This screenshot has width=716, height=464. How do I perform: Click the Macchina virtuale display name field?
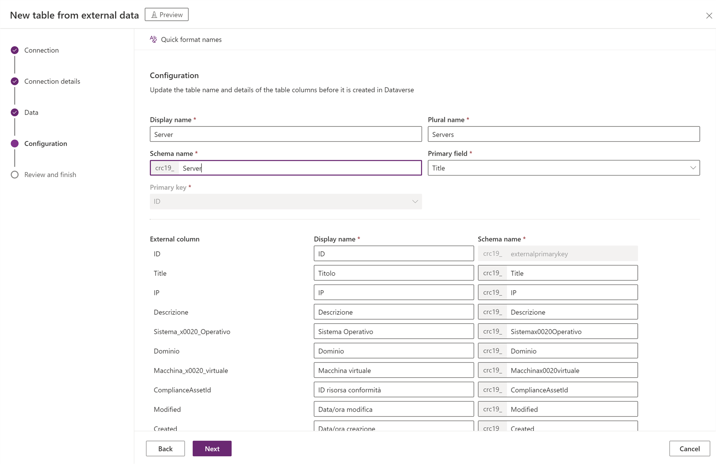tap(393, 370)
